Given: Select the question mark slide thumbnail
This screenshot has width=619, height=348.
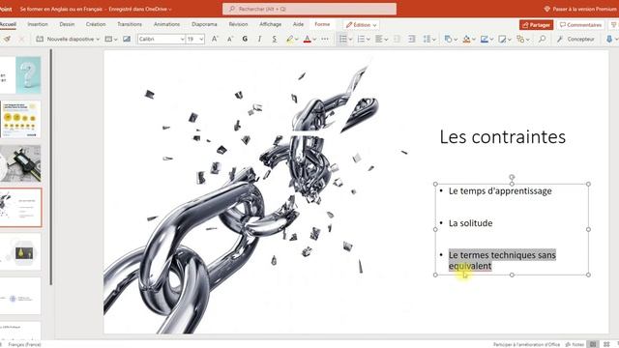Looking at the screenshot, I should pos(20,75).
